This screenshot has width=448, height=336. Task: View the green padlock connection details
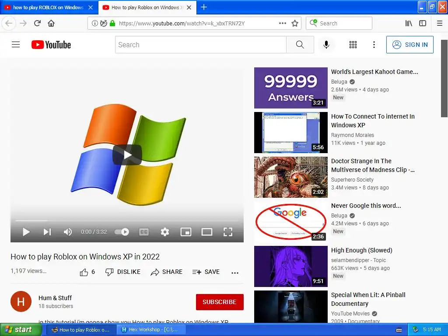112,24
